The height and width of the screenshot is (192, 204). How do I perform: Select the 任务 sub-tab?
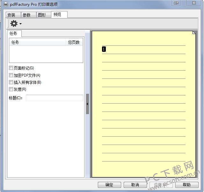pos(14,33)
